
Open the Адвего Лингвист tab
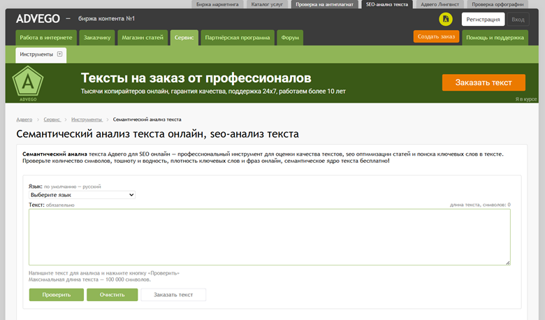click(x=439, y=4)
